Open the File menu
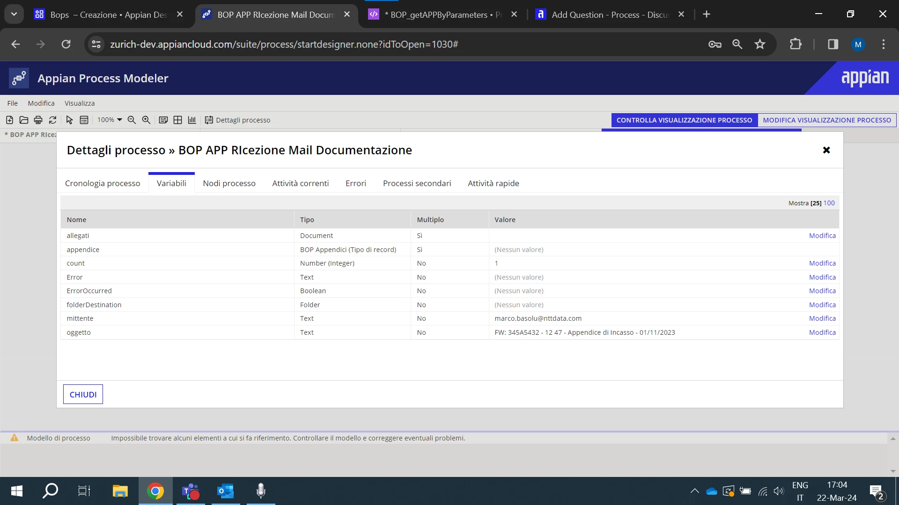The height and width of the screenshot is (505, 899). click(13, 103)
